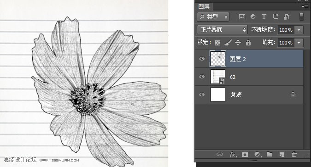This screenshot has height=167, width=311.
Task: Select layer named 62
Action: click(x=233, y=77)
